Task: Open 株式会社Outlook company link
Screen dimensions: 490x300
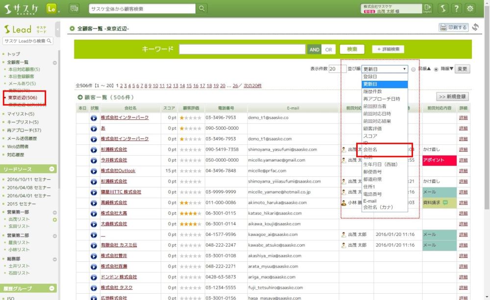Action: click(x=118, y=171)
